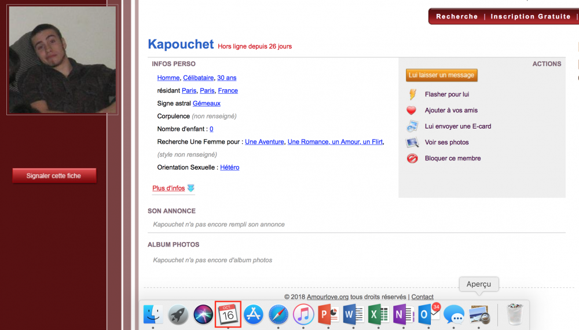This screenshot has height=330, width=579.
Task: Launch iTunes from the dock
Action: coord(303,315)
